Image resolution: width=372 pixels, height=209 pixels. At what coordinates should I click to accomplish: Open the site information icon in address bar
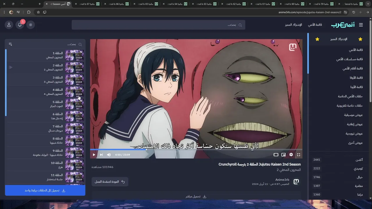pyautogui.click(x=345, y=12)
